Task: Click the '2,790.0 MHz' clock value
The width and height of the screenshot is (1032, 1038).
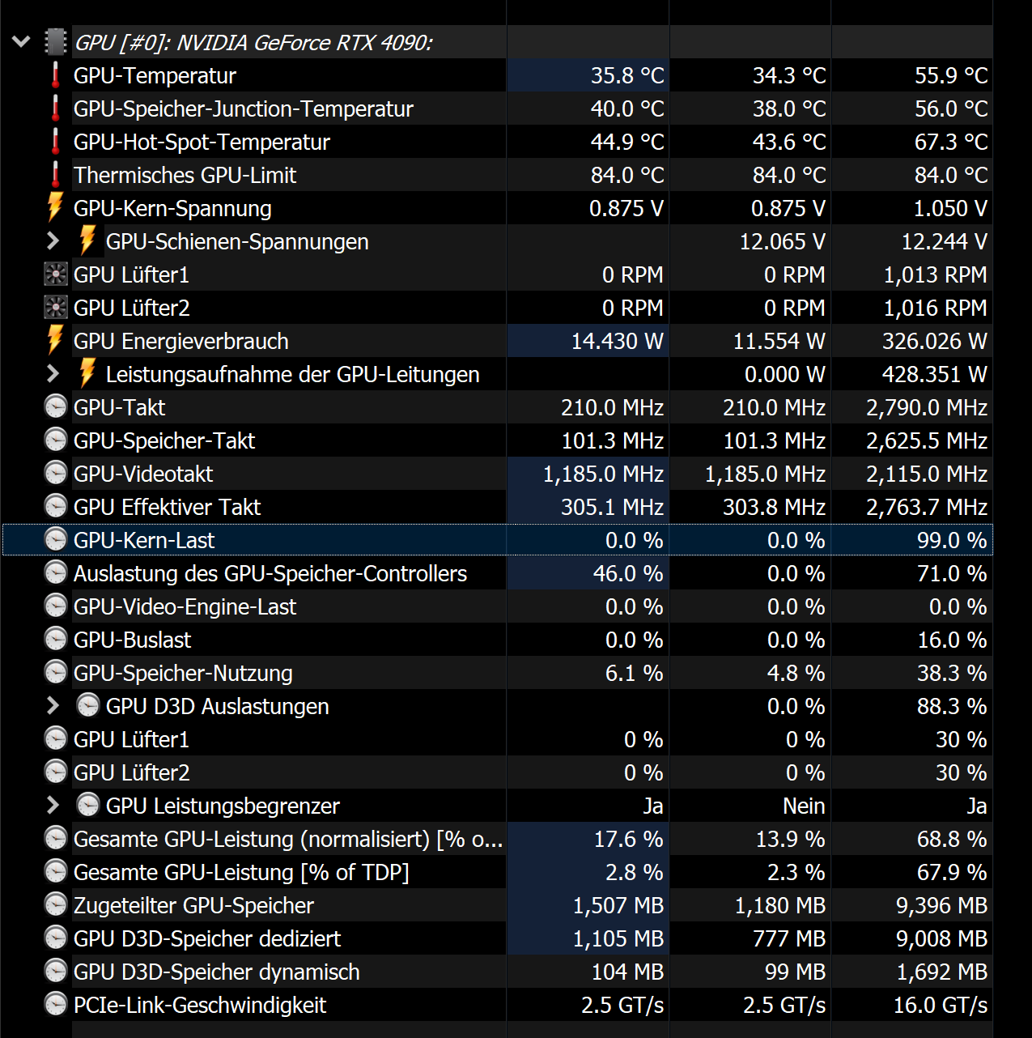Action: pyautogui.click(x=927, y=407)
